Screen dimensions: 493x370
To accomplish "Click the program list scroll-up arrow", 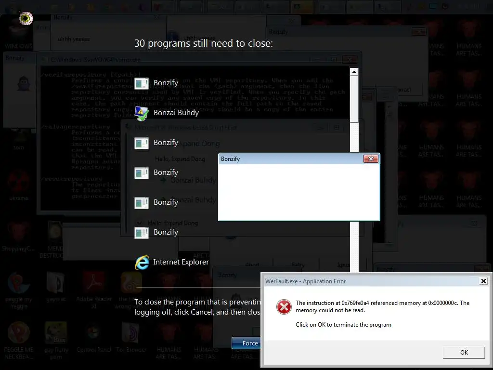I will point(354,72).
